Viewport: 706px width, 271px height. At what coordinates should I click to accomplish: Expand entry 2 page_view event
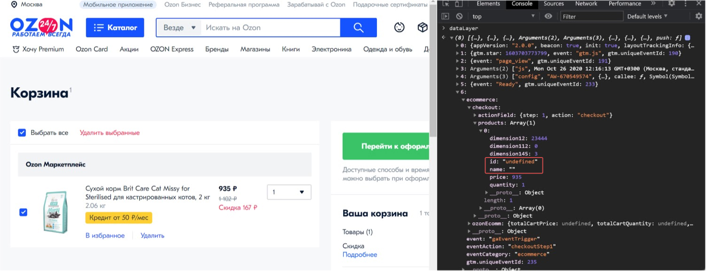click(458, 61)
